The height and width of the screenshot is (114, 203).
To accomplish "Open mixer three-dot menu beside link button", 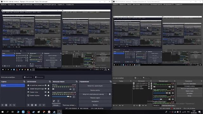I will [x=58, y=101].
